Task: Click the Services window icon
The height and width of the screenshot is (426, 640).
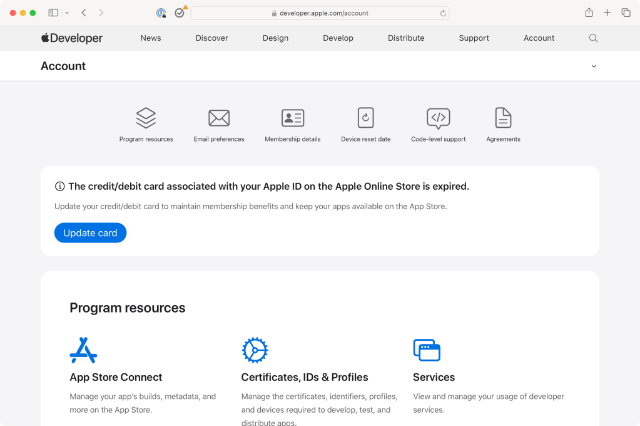Action: coord(427,350)
